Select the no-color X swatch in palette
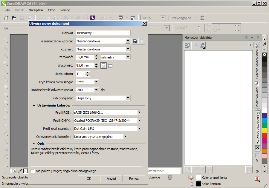Image resolution: width=269 pixels, height=188 pixels. coord(265,55)
